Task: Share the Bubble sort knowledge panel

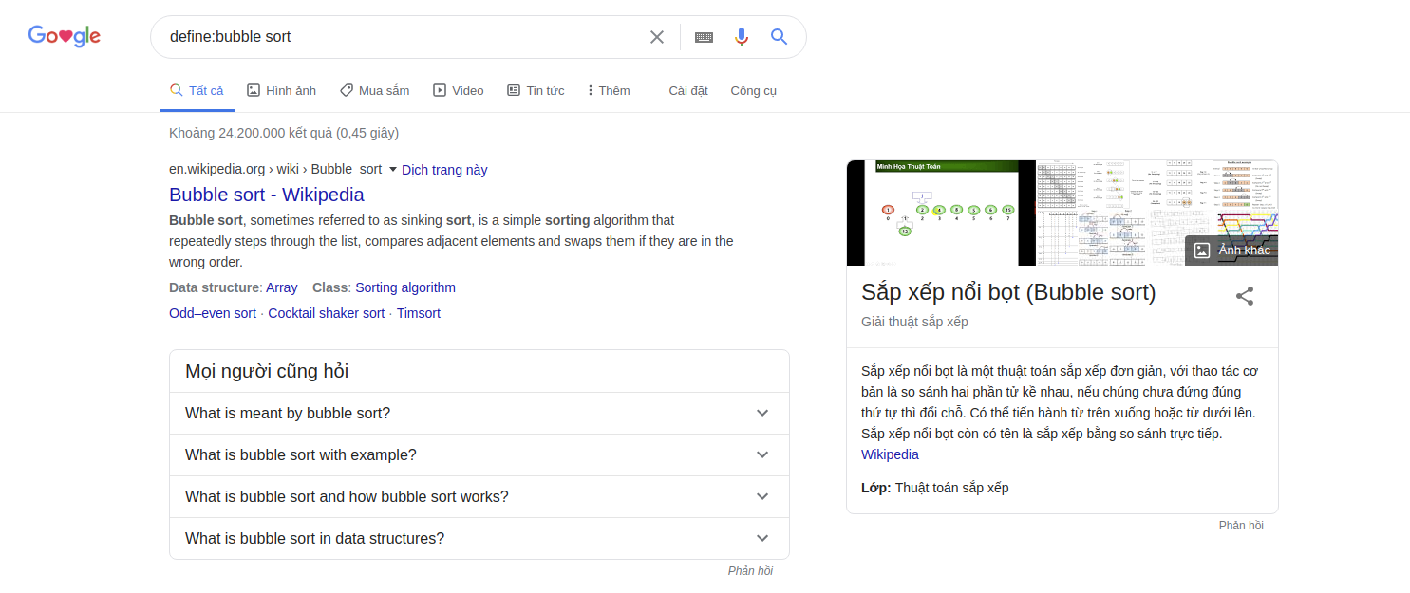Action: pos(1245,296)
